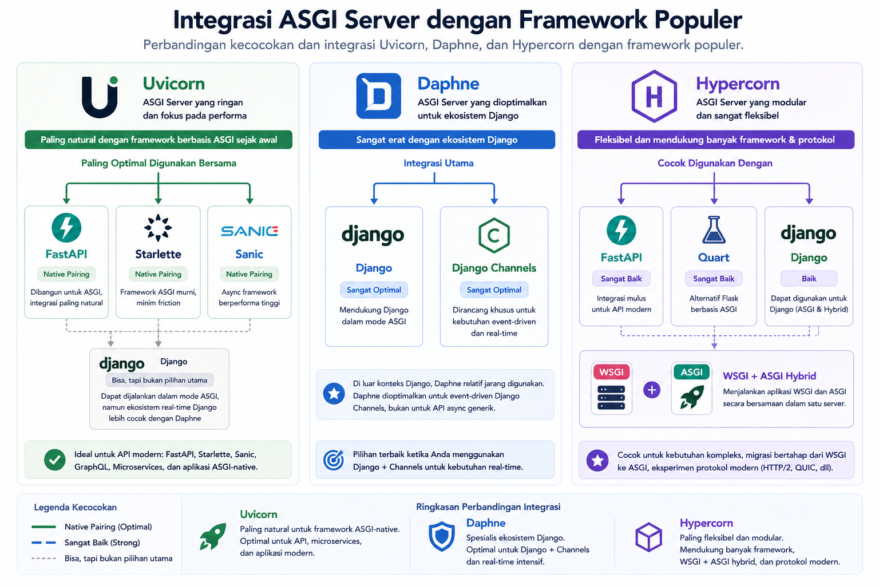Click the 'Bisa, tapi bukan pilihan utama' badge
This screenshot has height=586, width=879.
(160, 380)
